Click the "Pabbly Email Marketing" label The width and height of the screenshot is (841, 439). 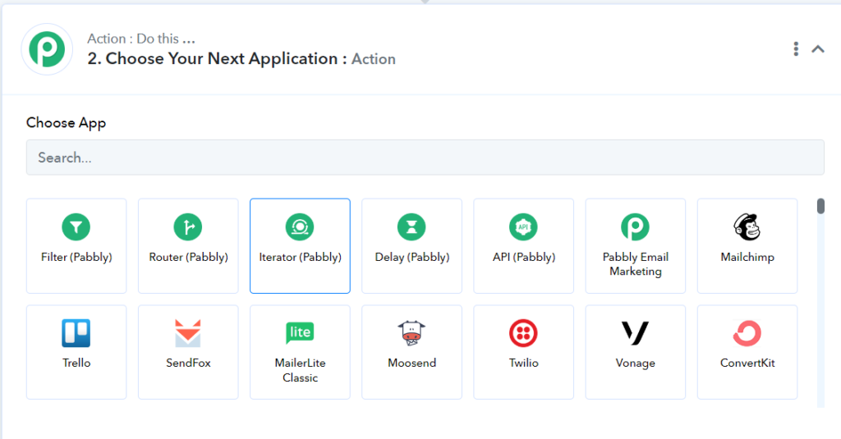click(635, 264)
